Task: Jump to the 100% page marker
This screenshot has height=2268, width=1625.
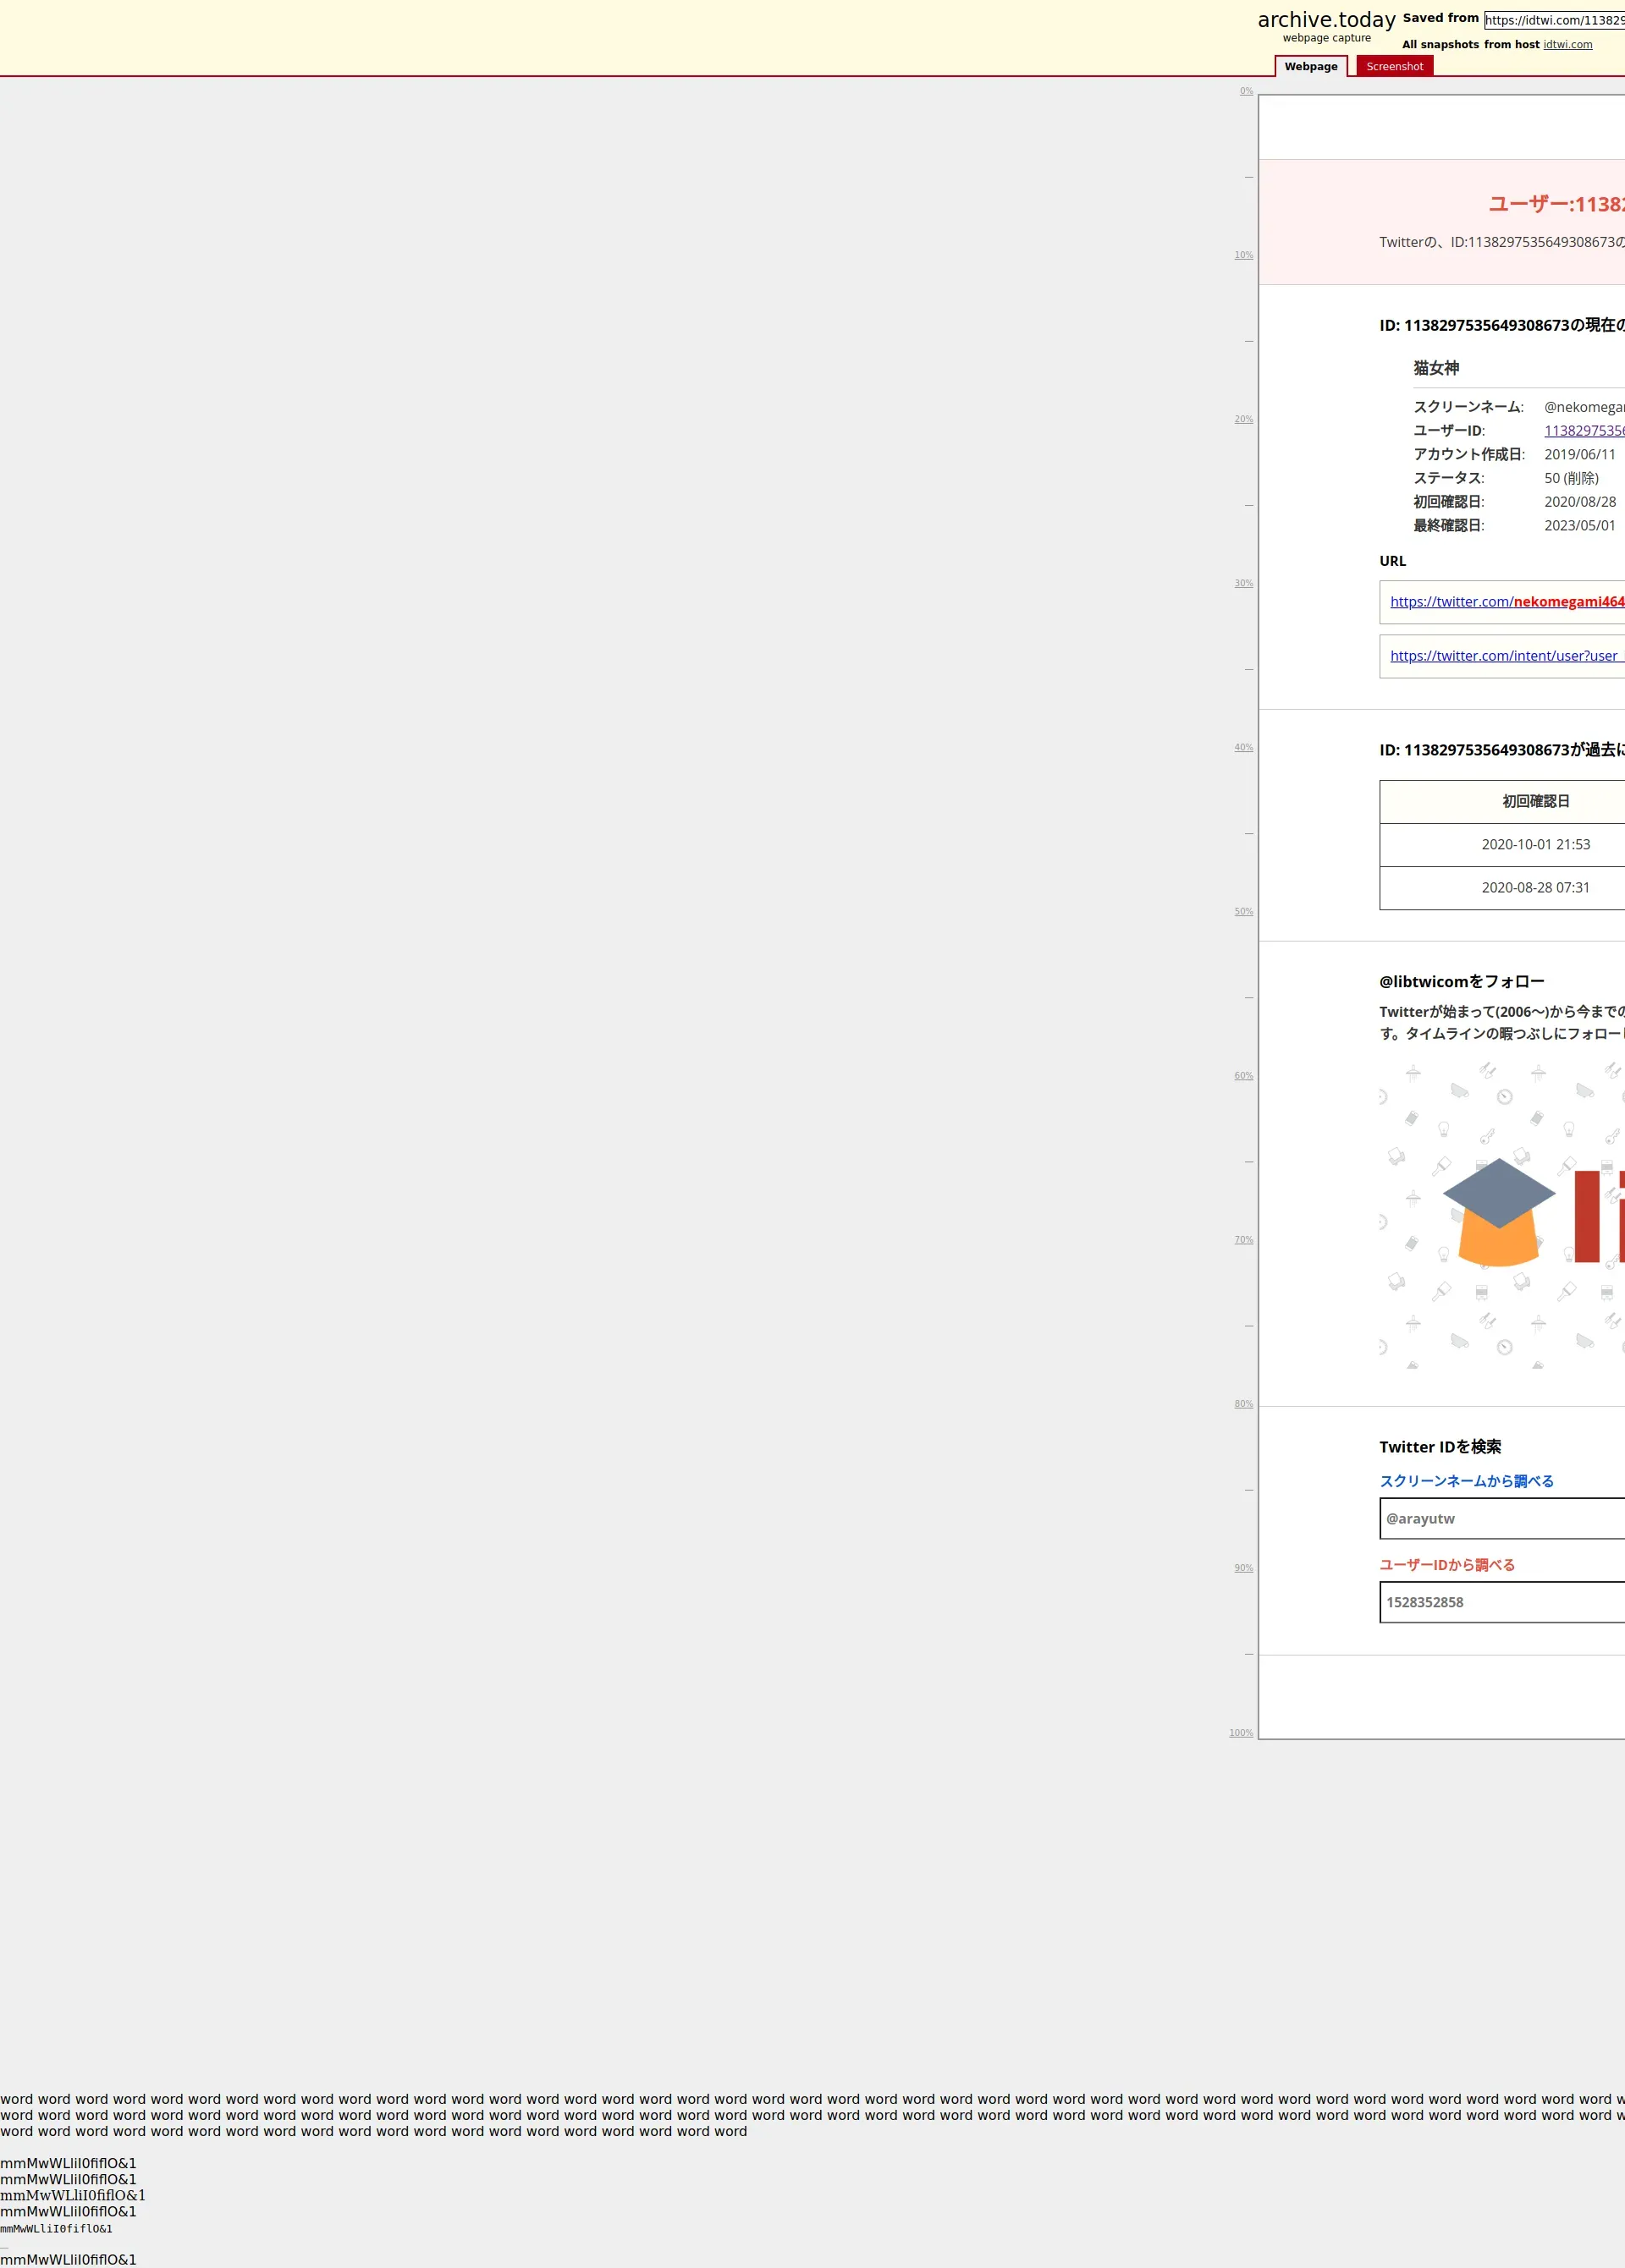Action: (x=1241, y=1732)
